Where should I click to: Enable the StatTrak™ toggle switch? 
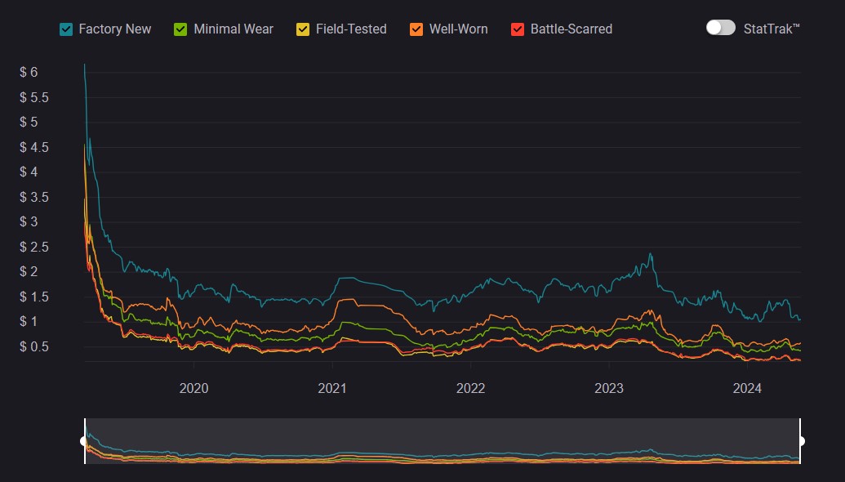coord(720,28)
